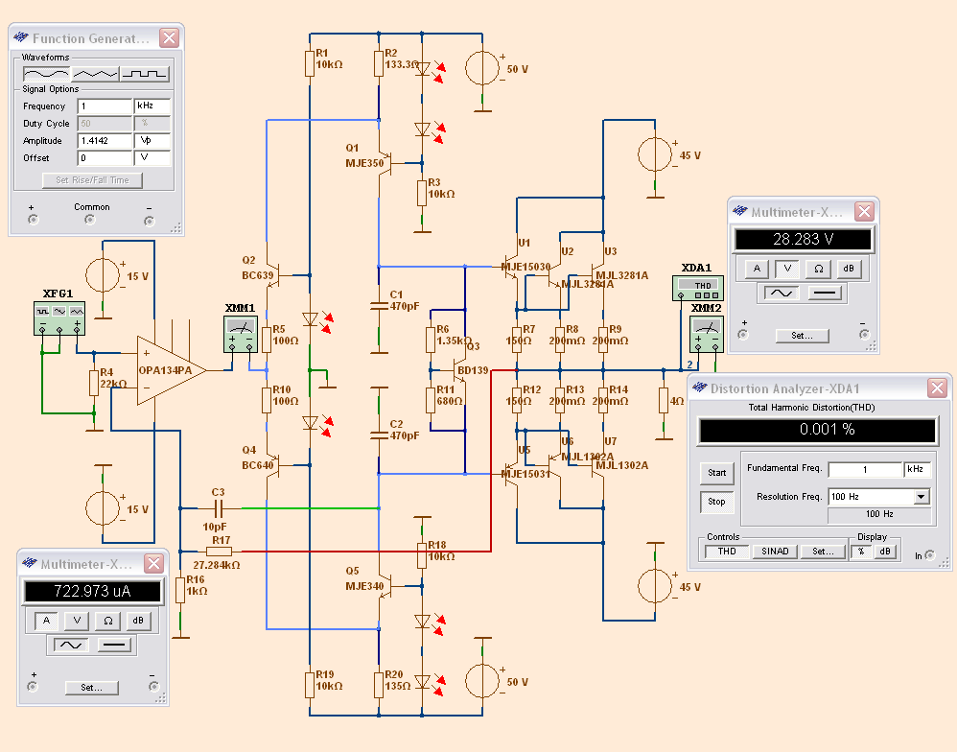Click the Function Generator minus terminal
The width and height of the screenshot is (957, 752).
(x=149, y=221)
